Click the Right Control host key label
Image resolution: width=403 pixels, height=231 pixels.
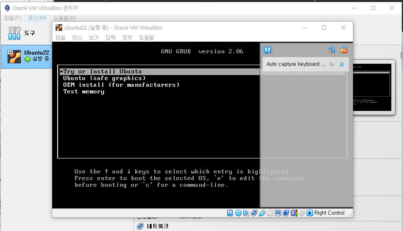[x=329, y=213]
